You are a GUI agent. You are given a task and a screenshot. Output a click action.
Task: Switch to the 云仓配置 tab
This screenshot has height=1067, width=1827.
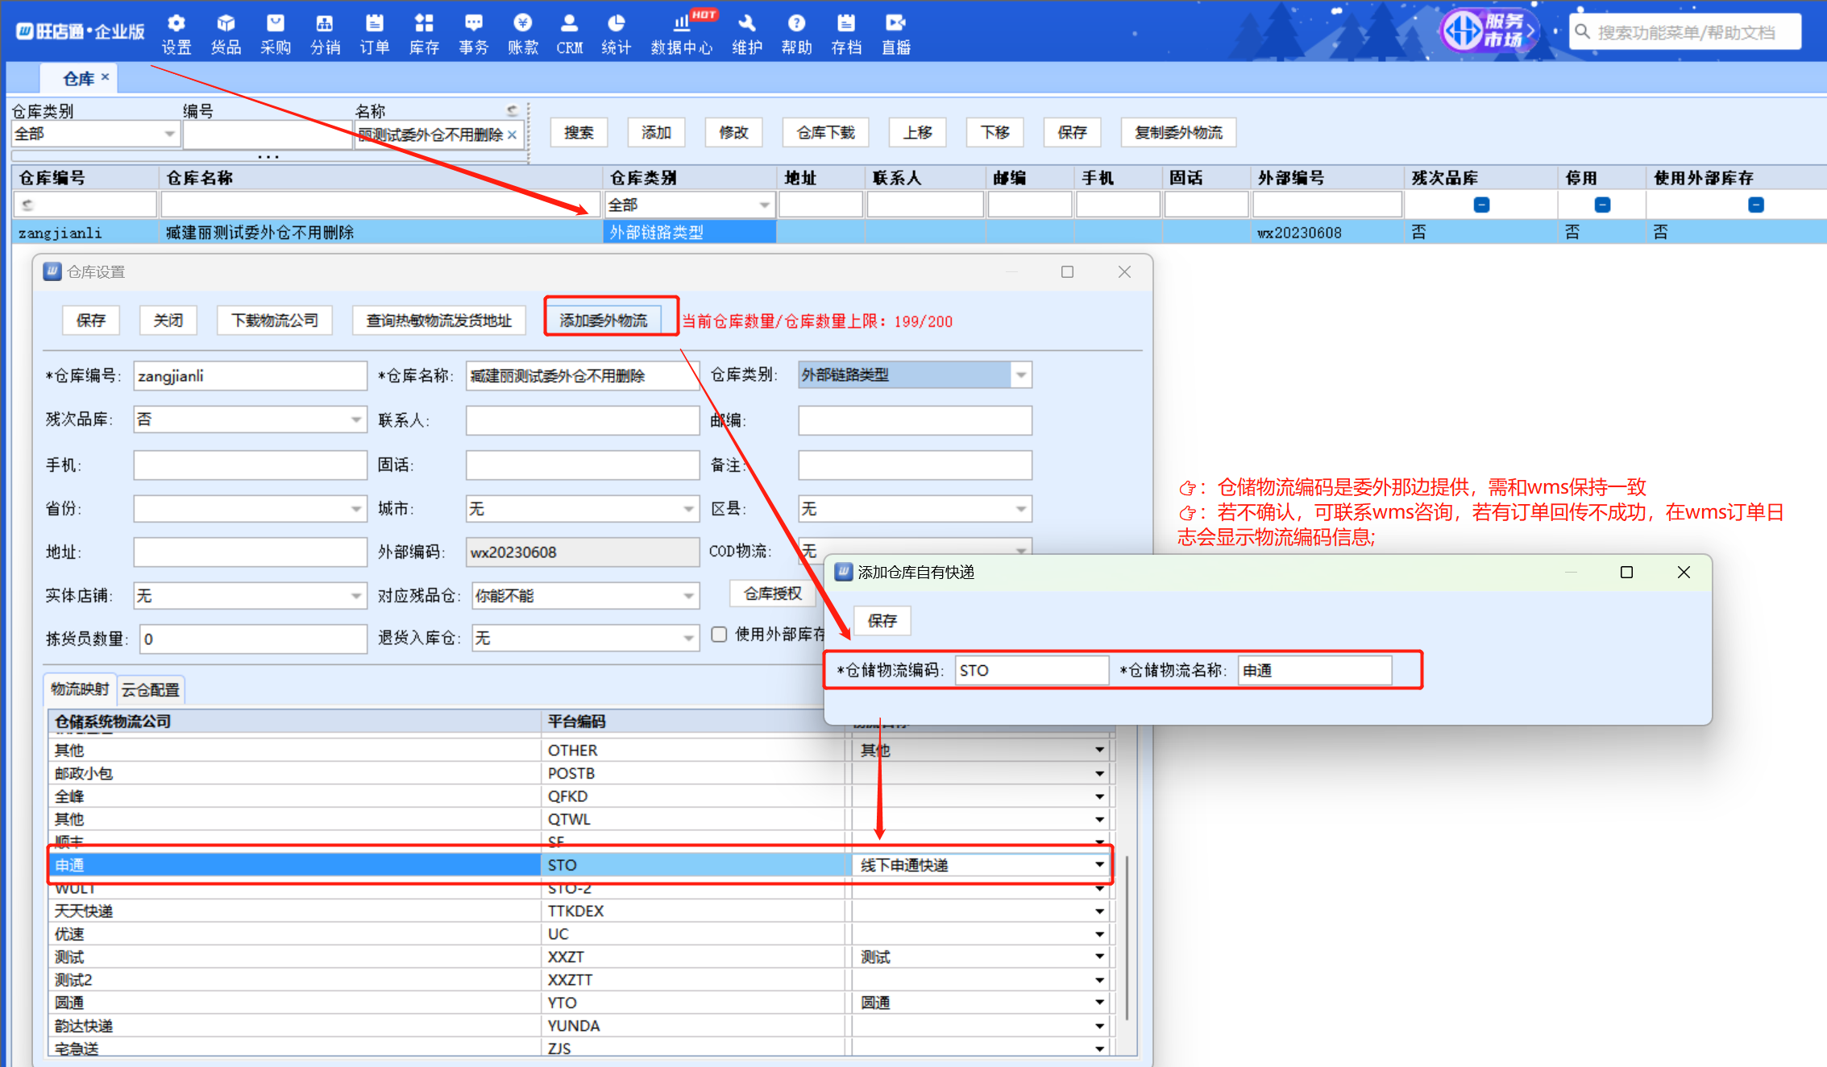(x=151, y=690)
